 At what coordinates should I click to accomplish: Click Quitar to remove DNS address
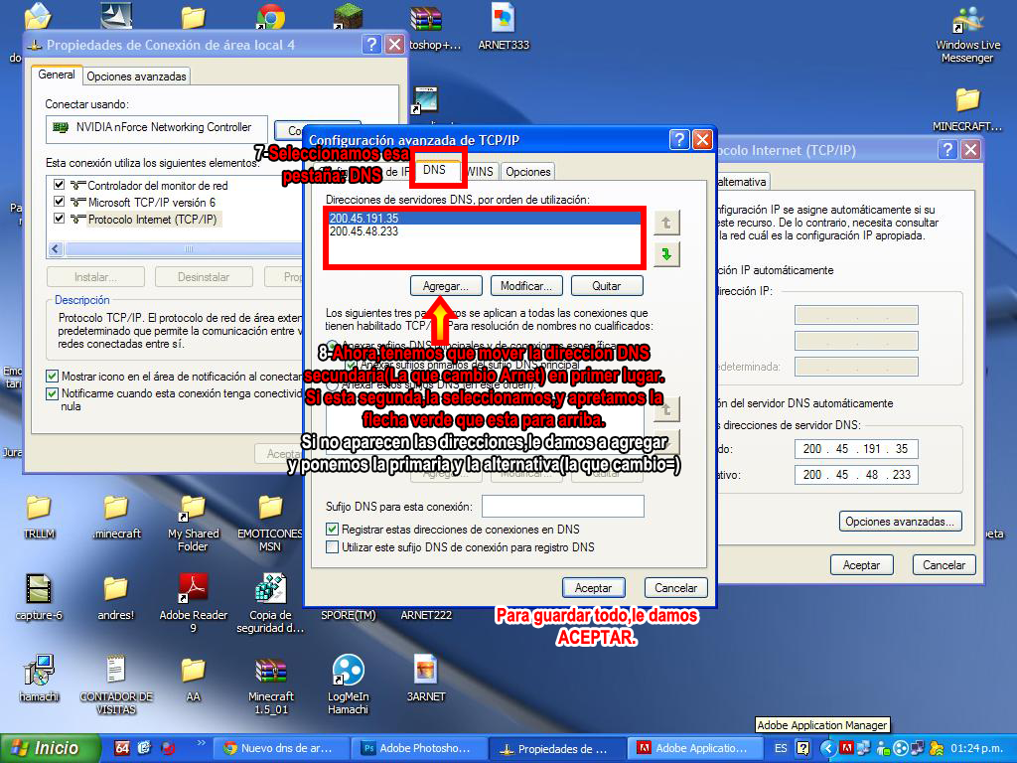[607, 285]
